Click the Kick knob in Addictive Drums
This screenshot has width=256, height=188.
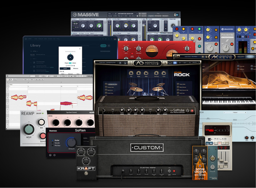pyautogui.click(x=131, y=73)
